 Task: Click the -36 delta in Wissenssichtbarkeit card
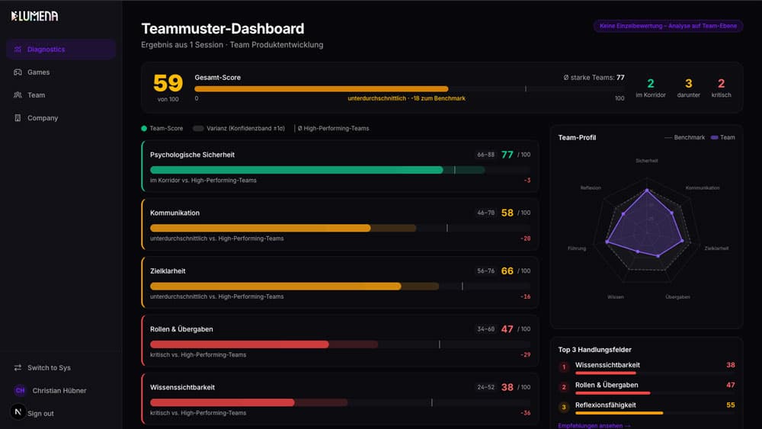pos(525,413)
